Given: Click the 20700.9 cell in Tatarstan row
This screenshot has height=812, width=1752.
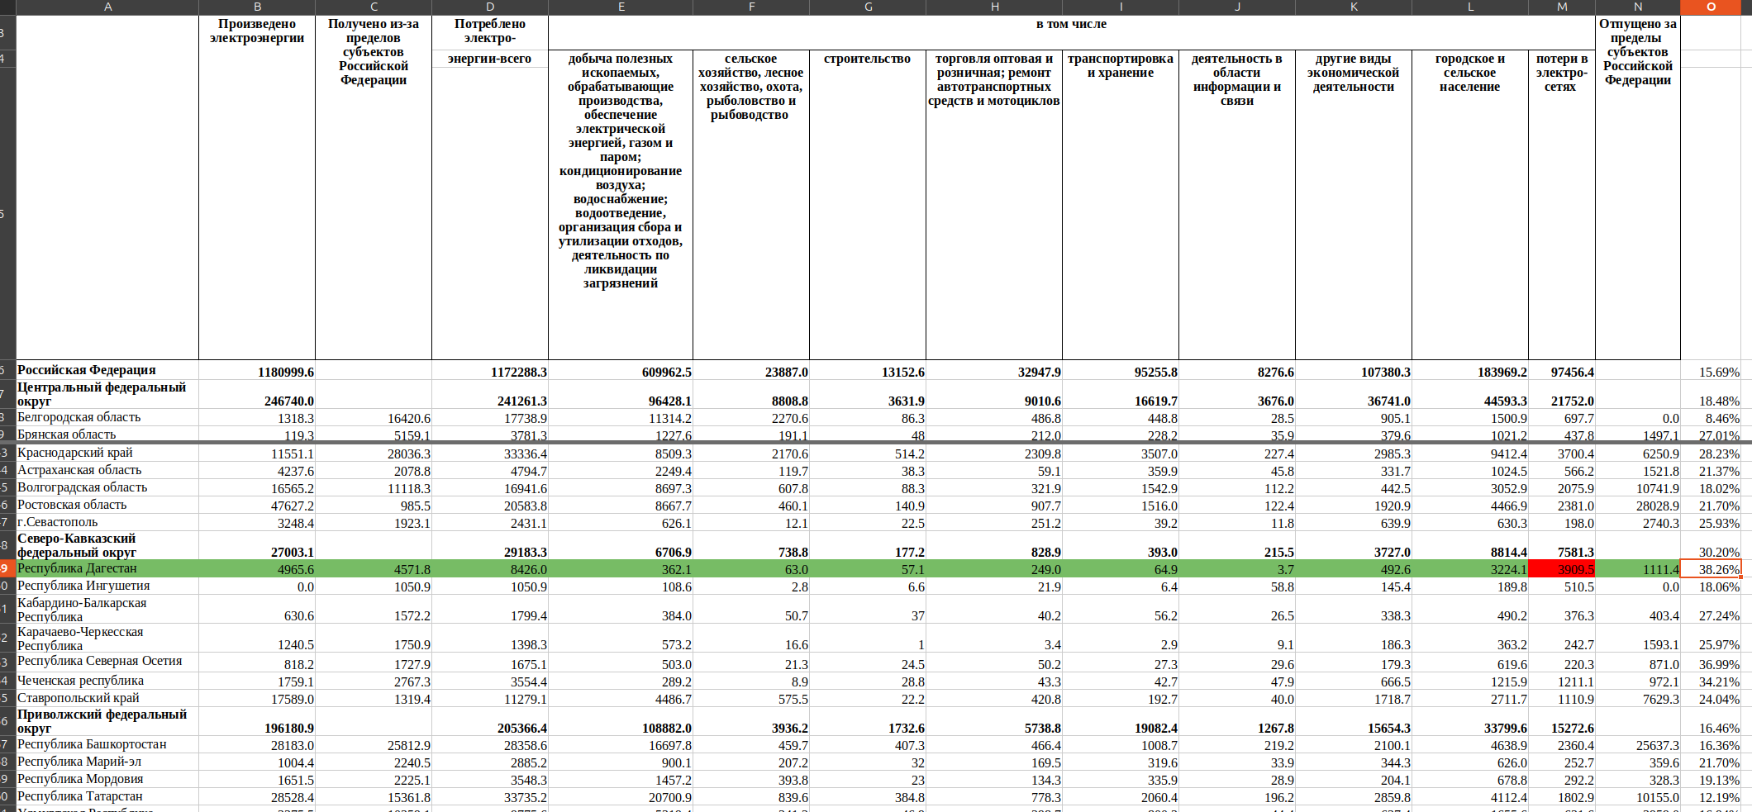Looking at the screenshot, I should point(621,797).
